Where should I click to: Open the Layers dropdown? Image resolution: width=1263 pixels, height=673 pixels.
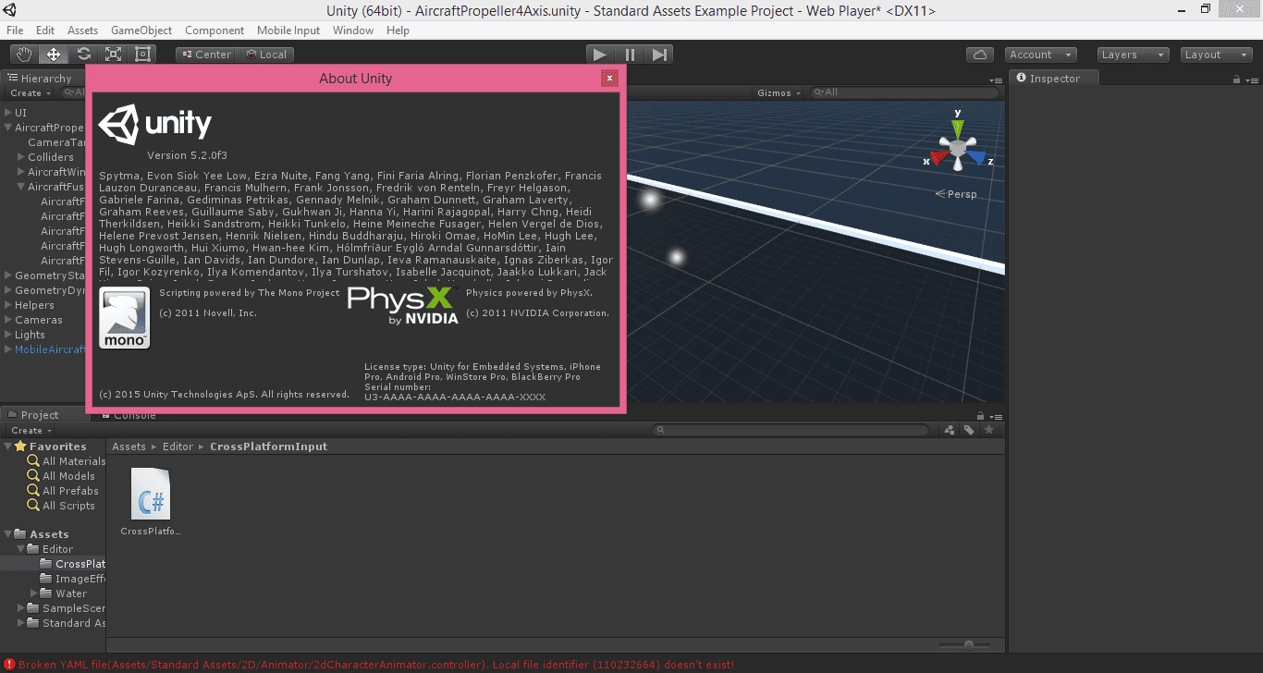click(1134, 55)
